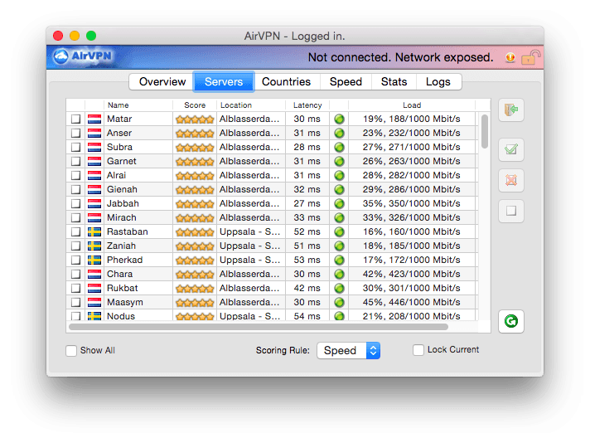
Task: Select the Pherkad server name
Action: tap(124, 260)
